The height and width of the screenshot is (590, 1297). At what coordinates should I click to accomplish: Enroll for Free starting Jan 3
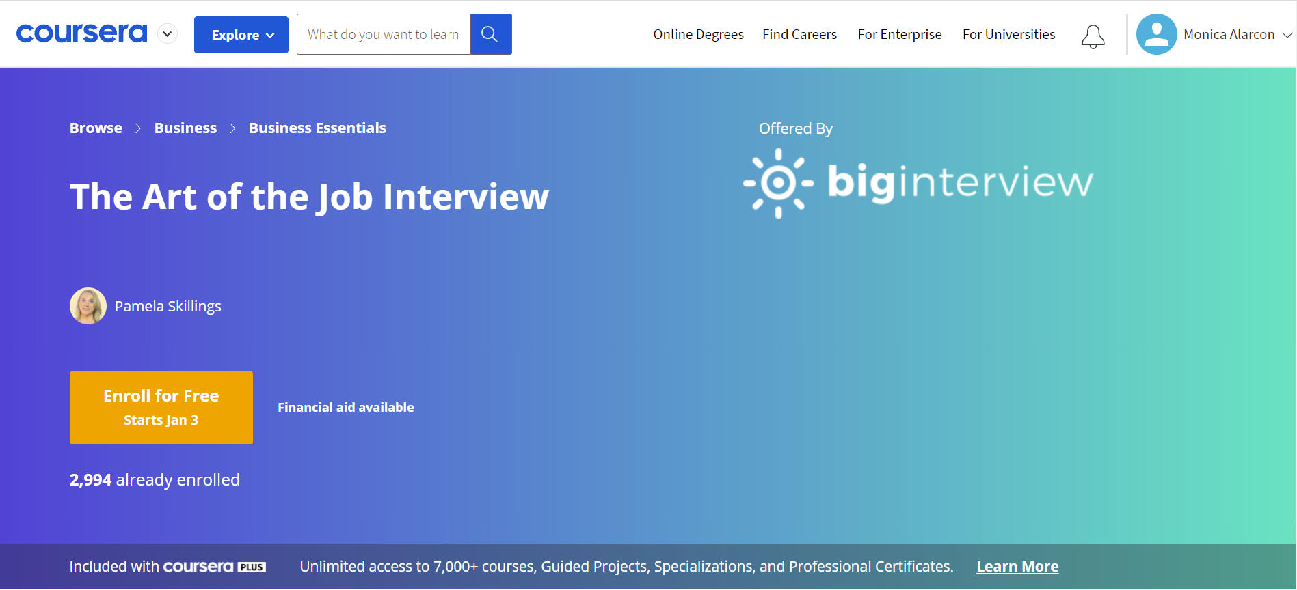pyautogui.click(x=161, y=408)
